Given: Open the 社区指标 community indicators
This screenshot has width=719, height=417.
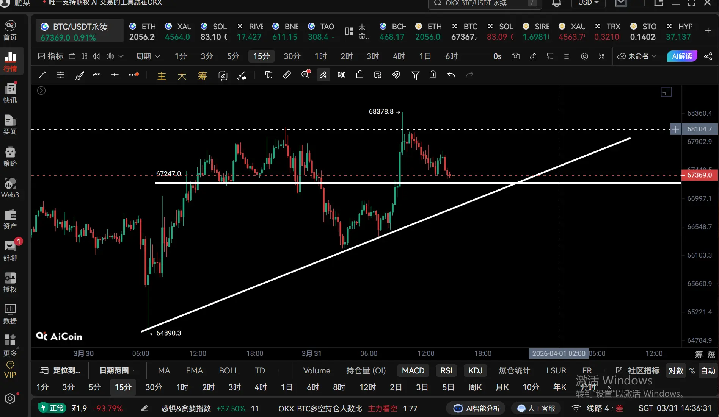Looking at the screenshot, I should pyautogui.click(x=638, y=371).
